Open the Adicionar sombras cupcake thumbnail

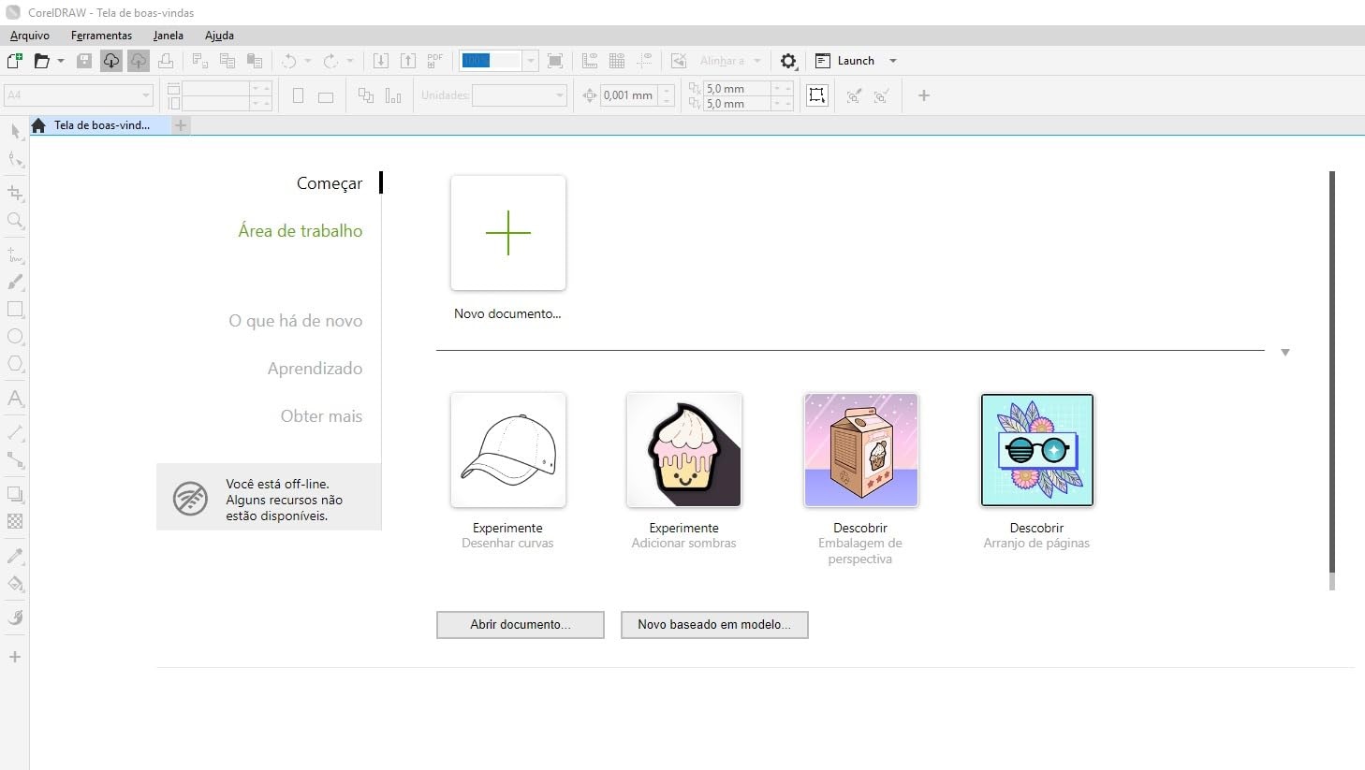tap(684, 450)
